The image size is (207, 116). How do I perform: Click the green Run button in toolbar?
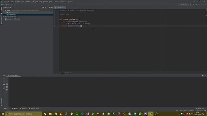193,5
